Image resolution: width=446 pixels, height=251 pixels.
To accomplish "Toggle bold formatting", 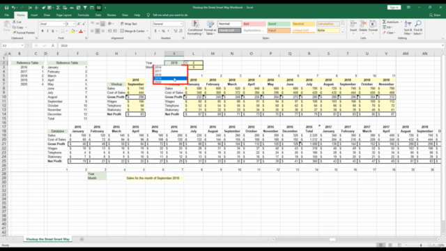I will [43, 31].
